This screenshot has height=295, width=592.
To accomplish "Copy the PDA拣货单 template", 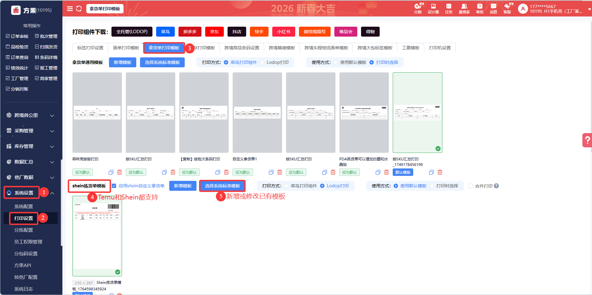I will (x=378, y=172).
